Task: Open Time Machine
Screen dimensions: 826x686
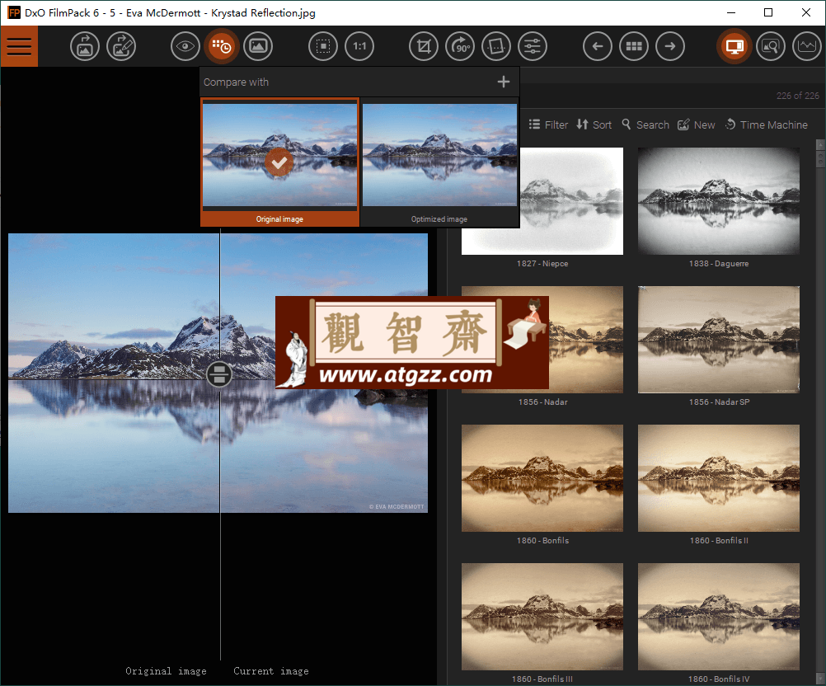Action: (767, 125)
